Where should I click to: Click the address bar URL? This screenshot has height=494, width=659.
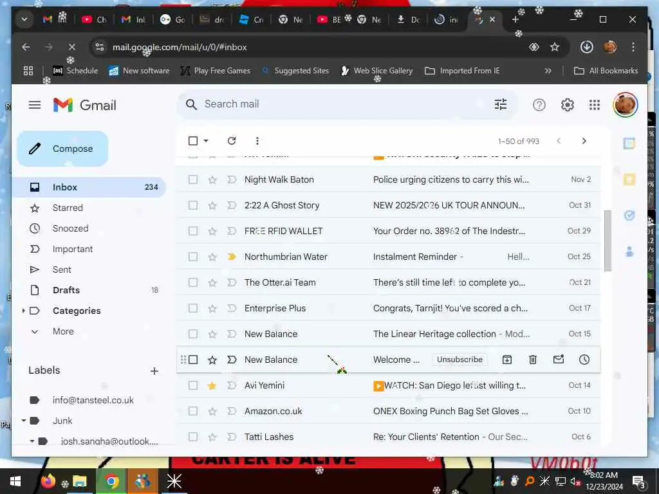pos(180,47)
